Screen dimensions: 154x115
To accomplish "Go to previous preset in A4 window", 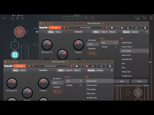I will [x=64, y=28].
